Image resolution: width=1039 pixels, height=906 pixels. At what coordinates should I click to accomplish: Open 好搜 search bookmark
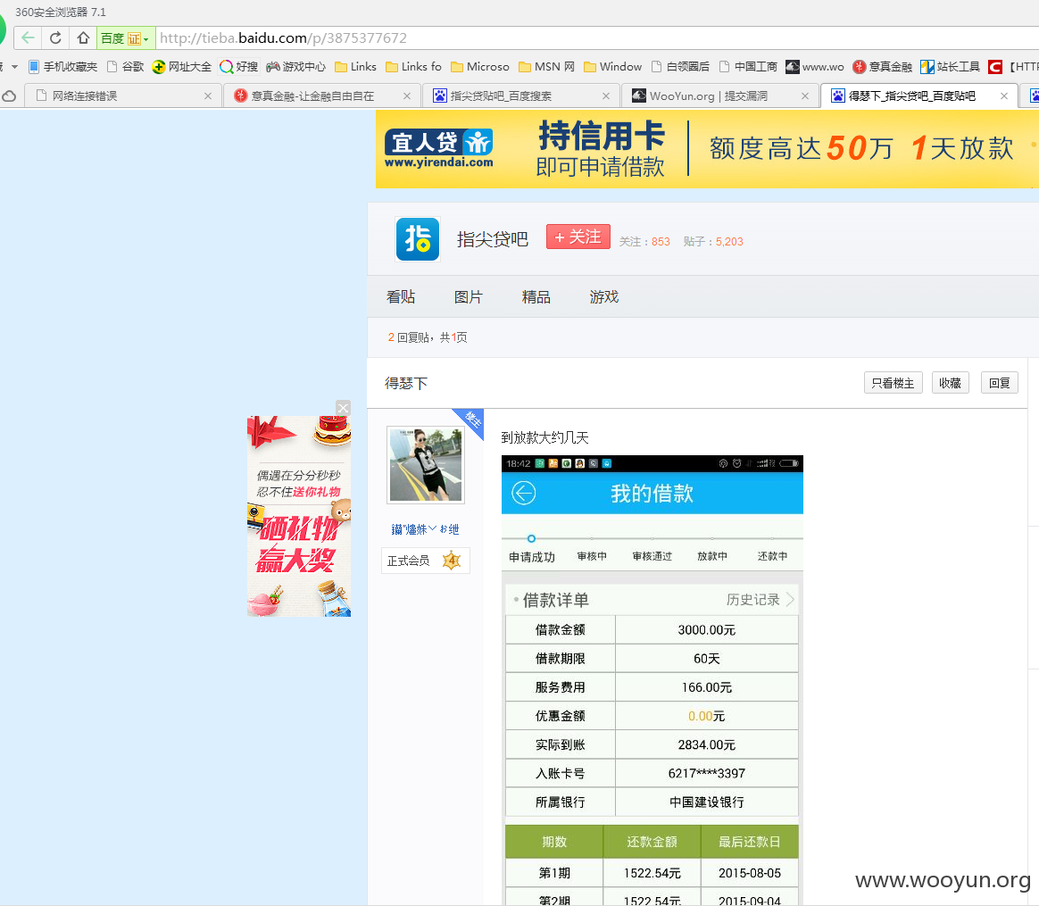pyautogui.click(x=238, y=66)
